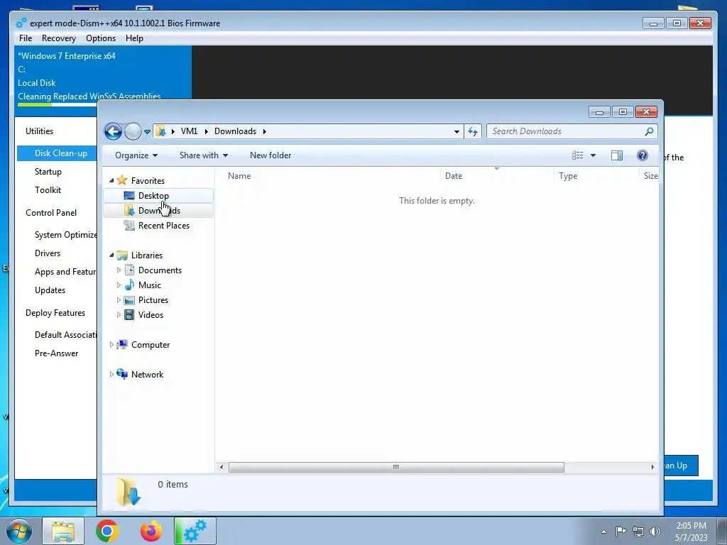This screenshot has height=545, width=727.
Task: Open the Share with menu
Action: click(x=204, y=155)
